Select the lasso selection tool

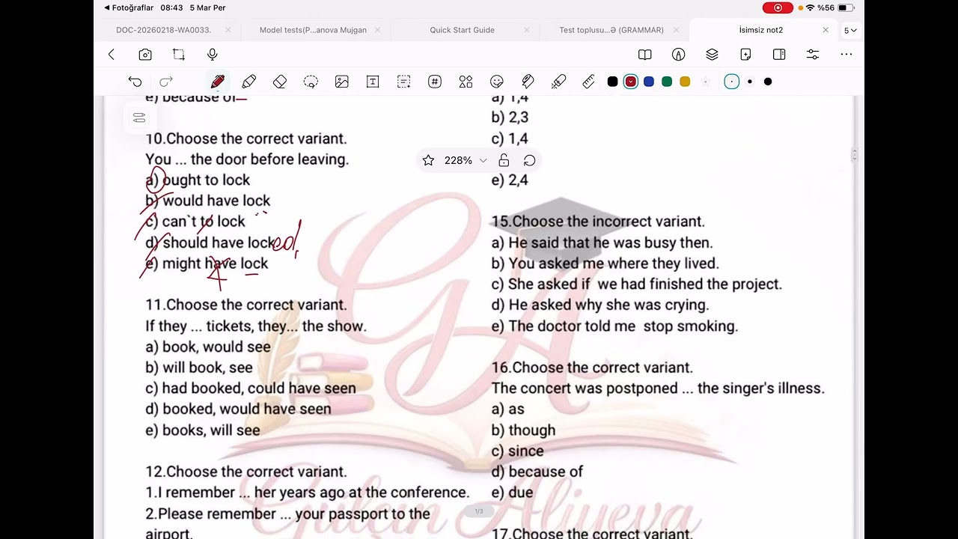click(311, 82)
